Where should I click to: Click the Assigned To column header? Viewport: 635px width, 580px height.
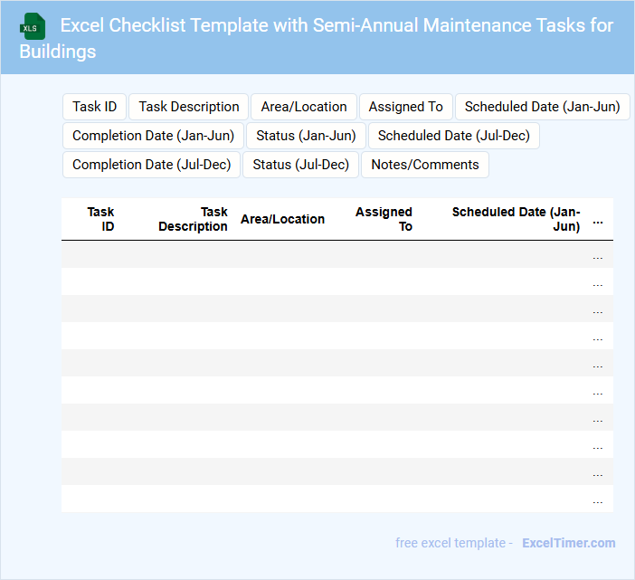click(384, 219)
